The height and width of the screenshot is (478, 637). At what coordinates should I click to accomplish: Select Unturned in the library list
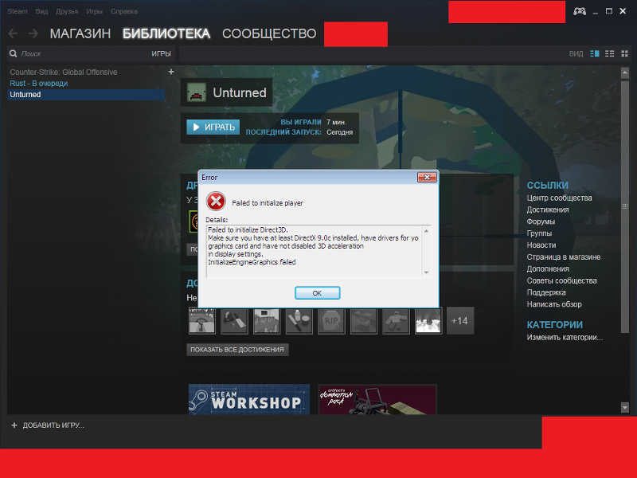coord(86,95)
